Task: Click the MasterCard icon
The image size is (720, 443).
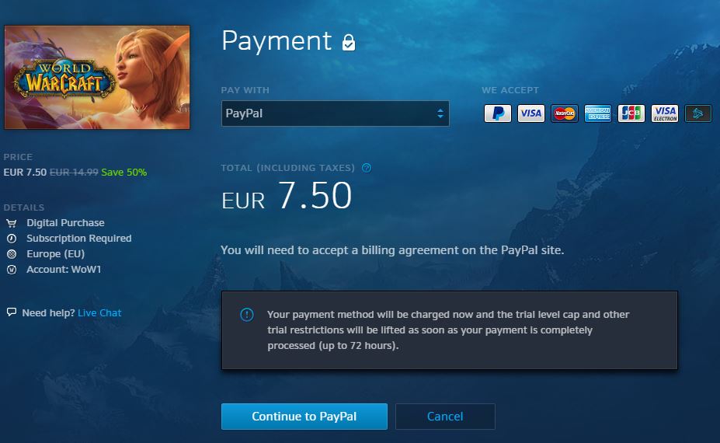Action: 565,113
